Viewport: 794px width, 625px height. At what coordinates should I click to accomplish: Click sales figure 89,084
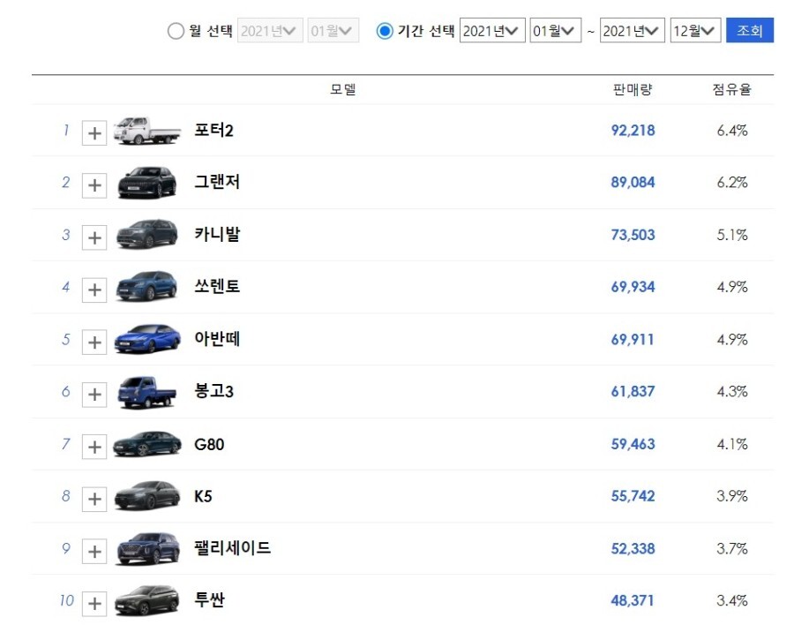(x=633, y=183)
